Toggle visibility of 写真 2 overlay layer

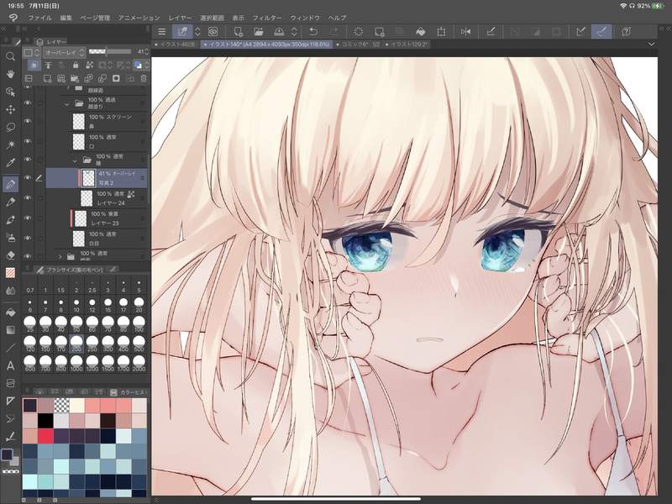(x=28, y=177)
